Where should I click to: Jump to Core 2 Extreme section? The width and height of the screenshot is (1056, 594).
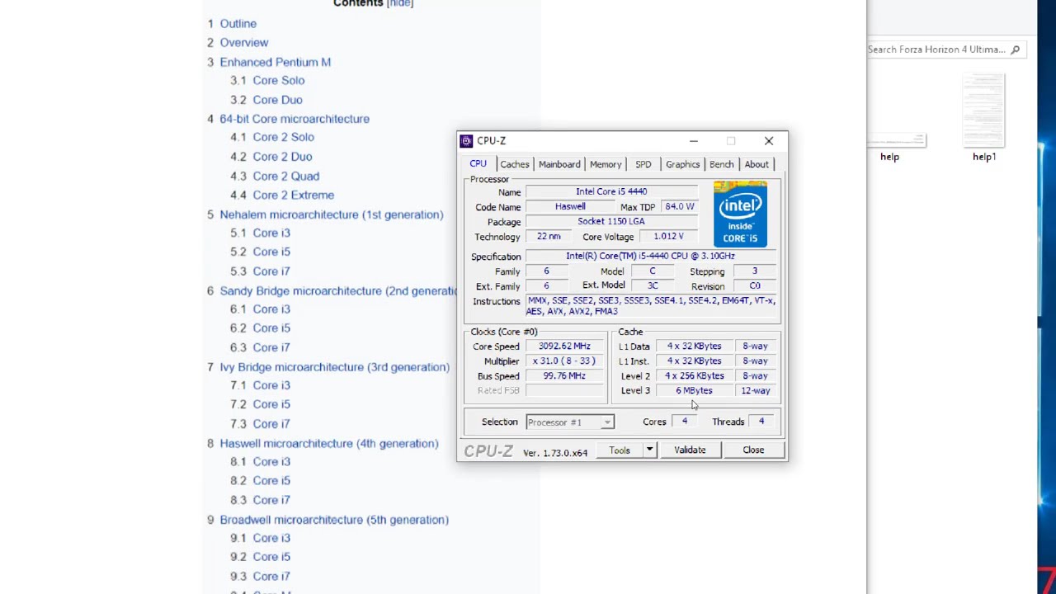pos(293,196)
